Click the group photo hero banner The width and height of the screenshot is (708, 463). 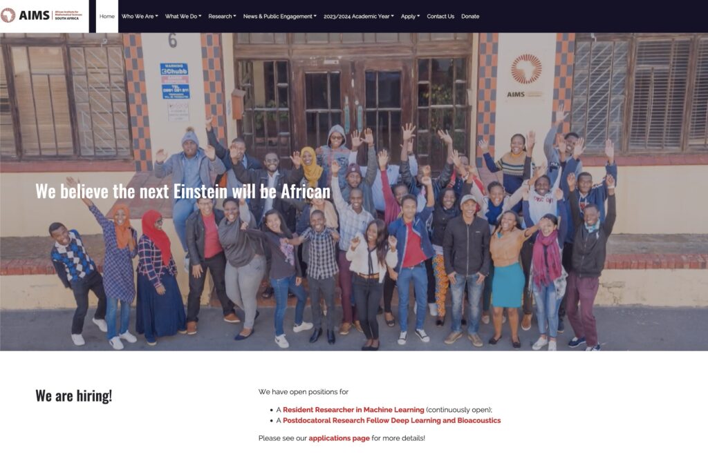[354, 192]
